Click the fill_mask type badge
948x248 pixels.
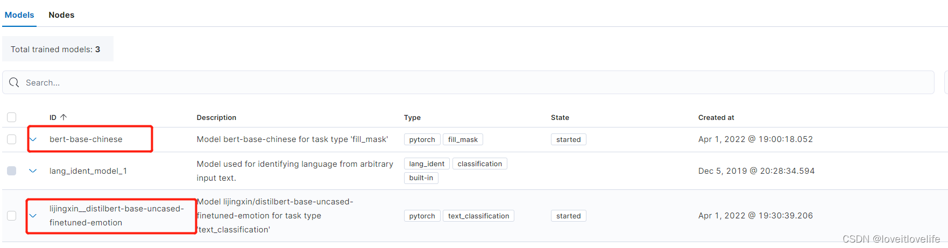click(463, 140)
